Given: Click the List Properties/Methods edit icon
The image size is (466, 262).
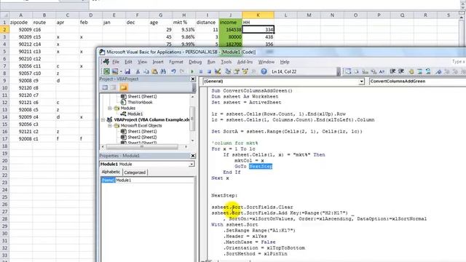Looking at the screenshot, I should pos(348,71).
